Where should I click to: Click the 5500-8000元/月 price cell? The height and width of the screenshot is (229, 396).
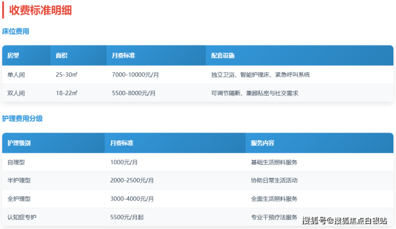click(x=134, y=93)
